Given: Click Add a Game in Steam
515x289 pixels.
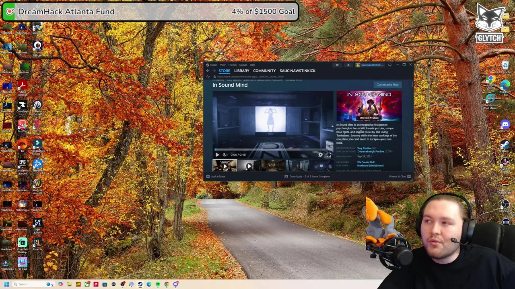Looking at the screenshot, I should [216, 177].
